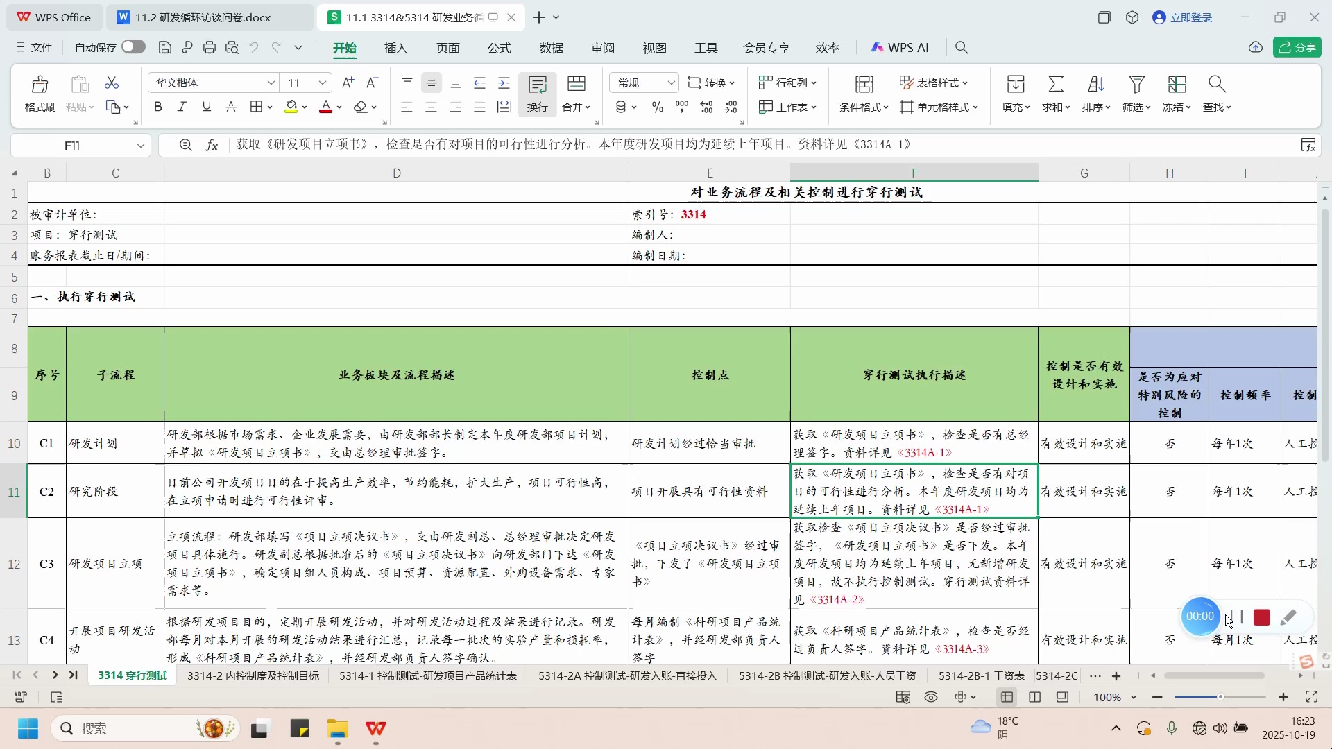Switch to sheet tab 3314-2 内控制度及控制目标
The image size is (1332, 749).
(x=253, y=675)
